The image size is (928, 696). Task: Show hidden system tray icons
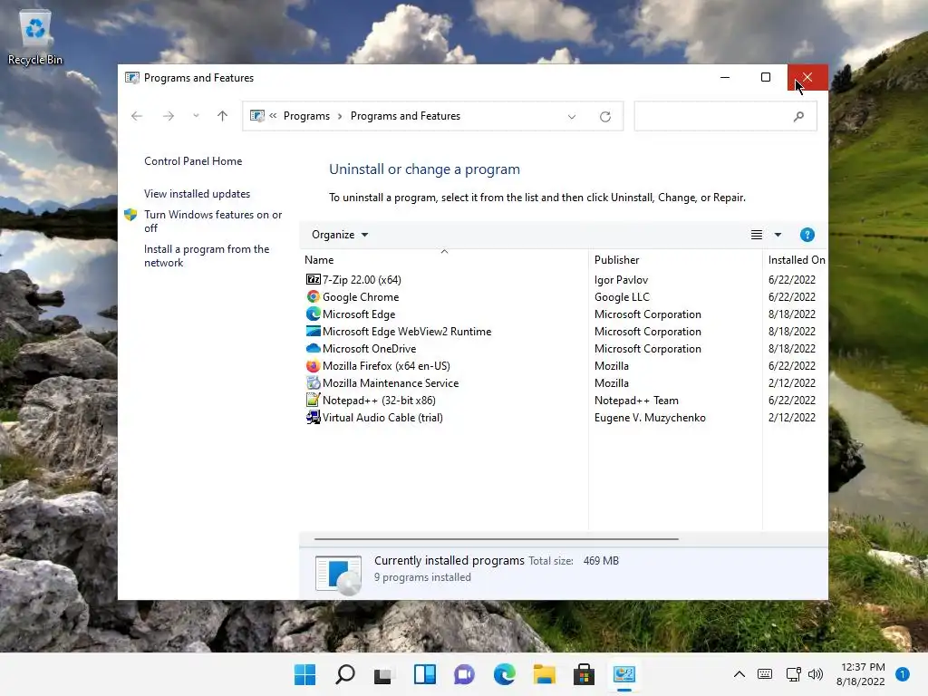[739, 674]
